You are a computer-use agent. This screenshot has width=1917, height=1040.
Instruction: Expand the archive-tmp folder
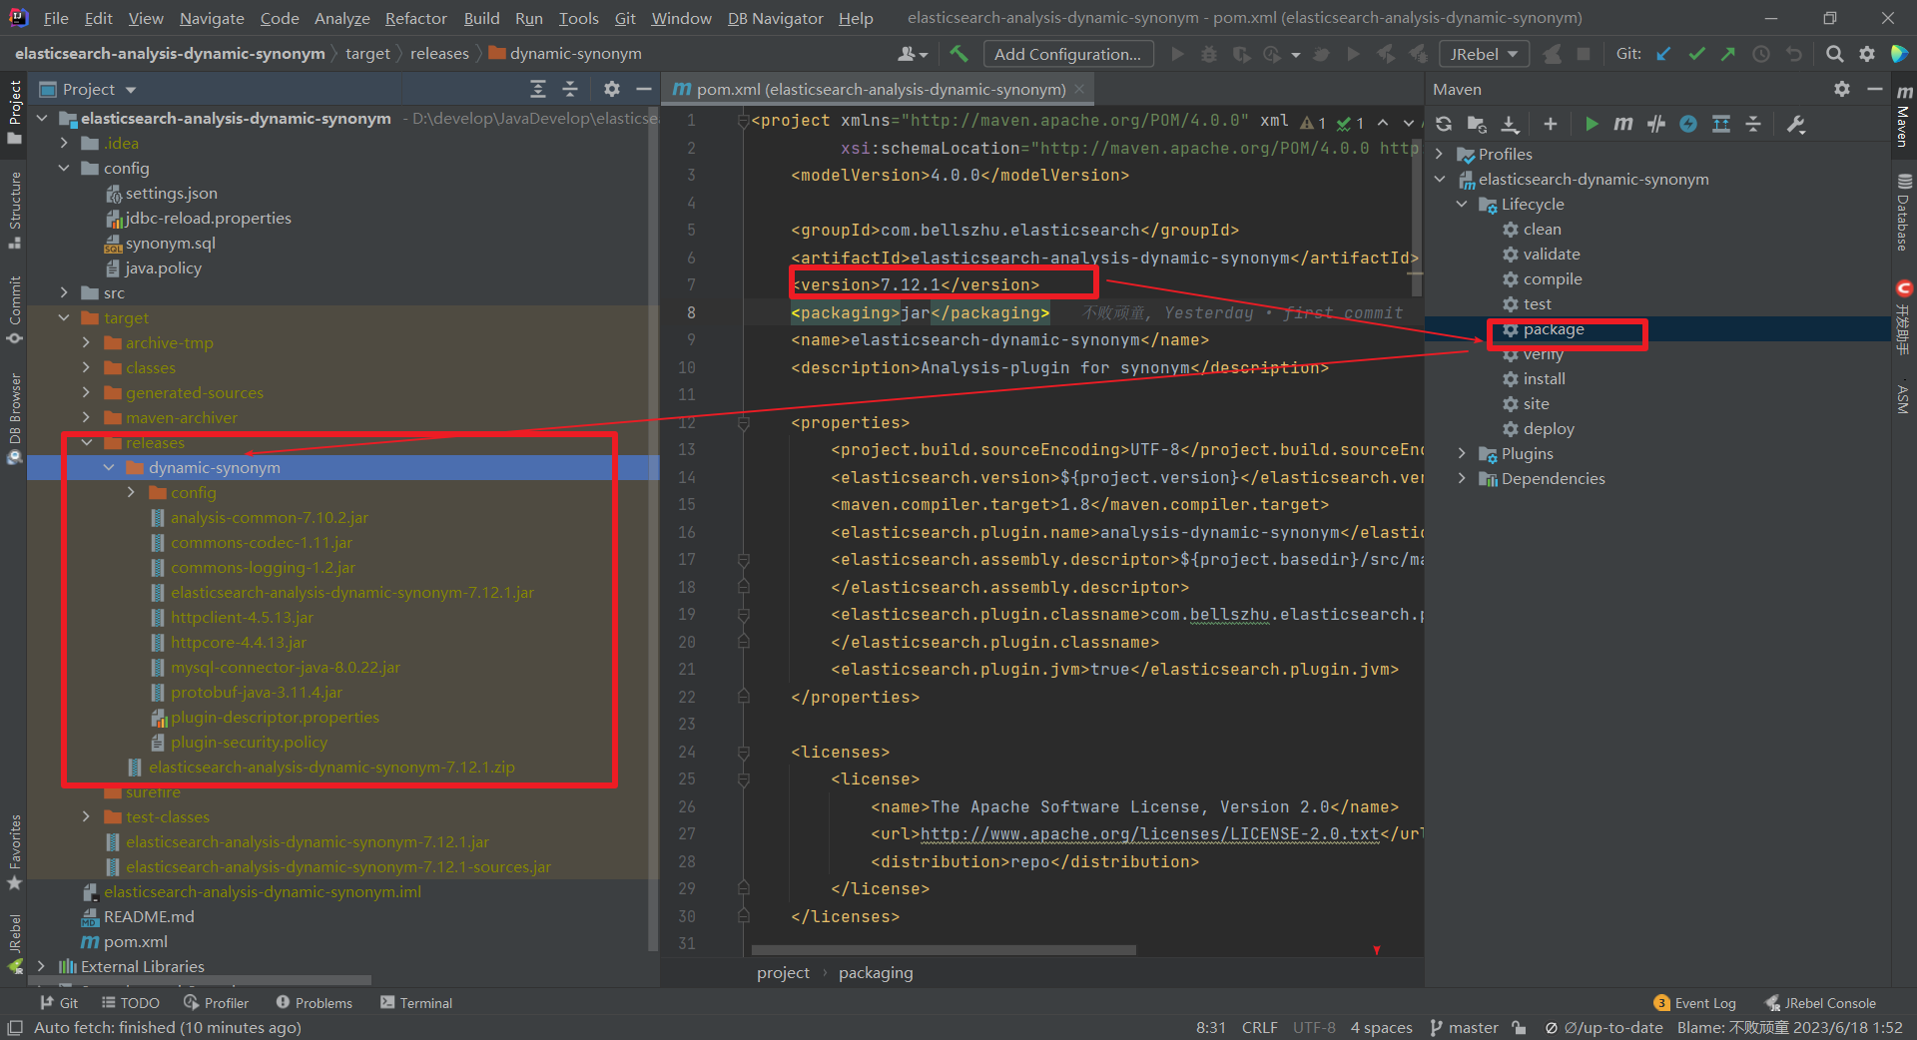(86, 342)
